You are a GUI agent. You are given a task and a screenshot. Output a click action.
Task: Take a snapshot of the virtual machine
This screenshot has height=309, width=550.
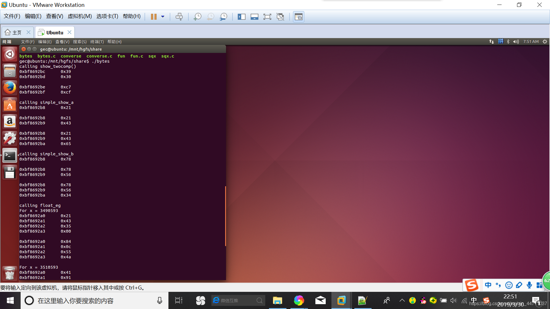[x=197, y=17]
